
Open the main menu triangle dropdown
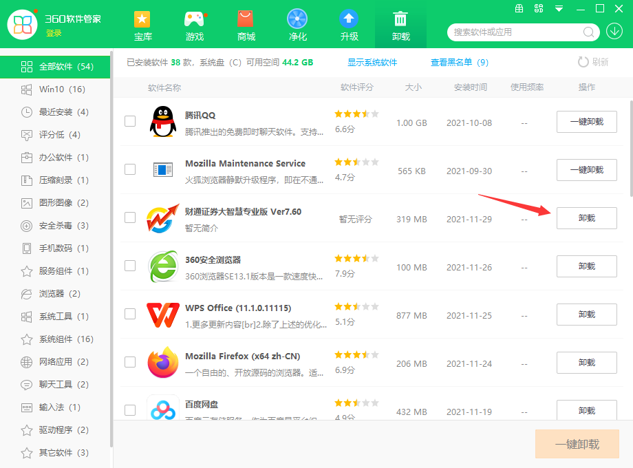(559, 9)
